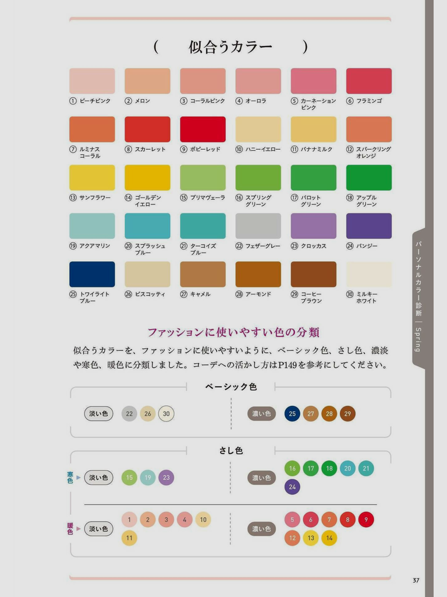
Task: Click the orange round chip numbered 12
Action: coord(292,538)
